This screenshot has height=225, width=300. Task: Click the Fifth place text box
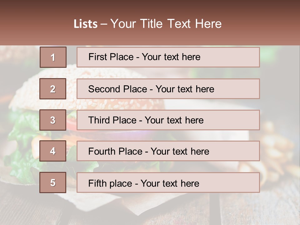(x=168, y=182)
